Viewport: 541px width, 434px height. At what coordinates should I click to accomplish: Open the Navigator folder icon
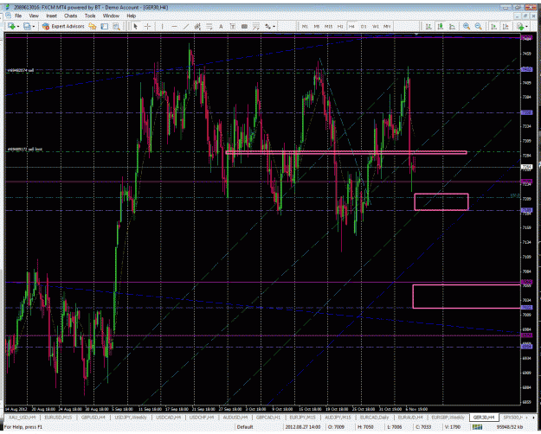pos(93,26)
